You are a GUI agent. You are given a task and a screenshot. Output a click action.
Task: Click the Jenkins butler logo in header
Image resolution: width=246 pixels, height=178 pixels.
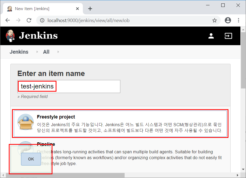(10, 36)
